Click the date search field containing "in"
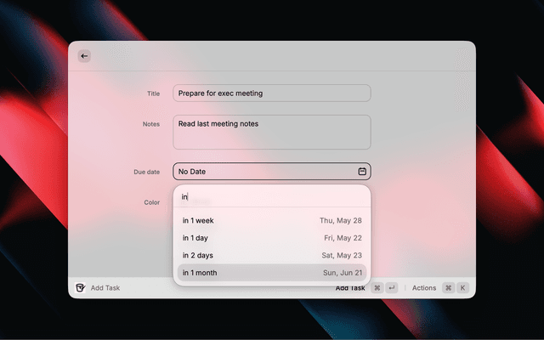Screen dimensions: 544x340 (x=272, y=196)
